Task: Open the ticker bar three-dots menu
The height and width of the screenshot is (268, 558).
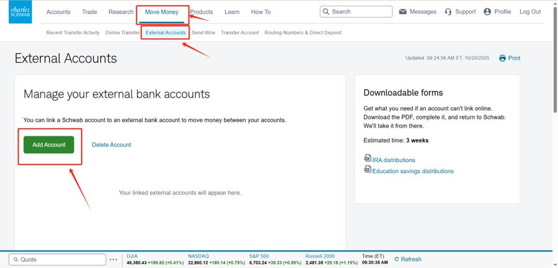Action: tap(113, 259)
